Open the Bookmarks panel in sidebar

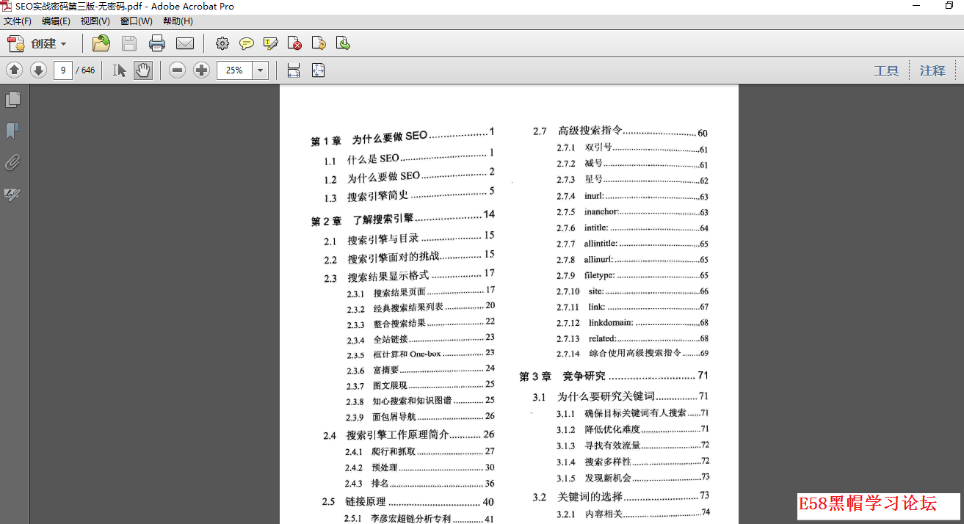click(x=12, y=131)
